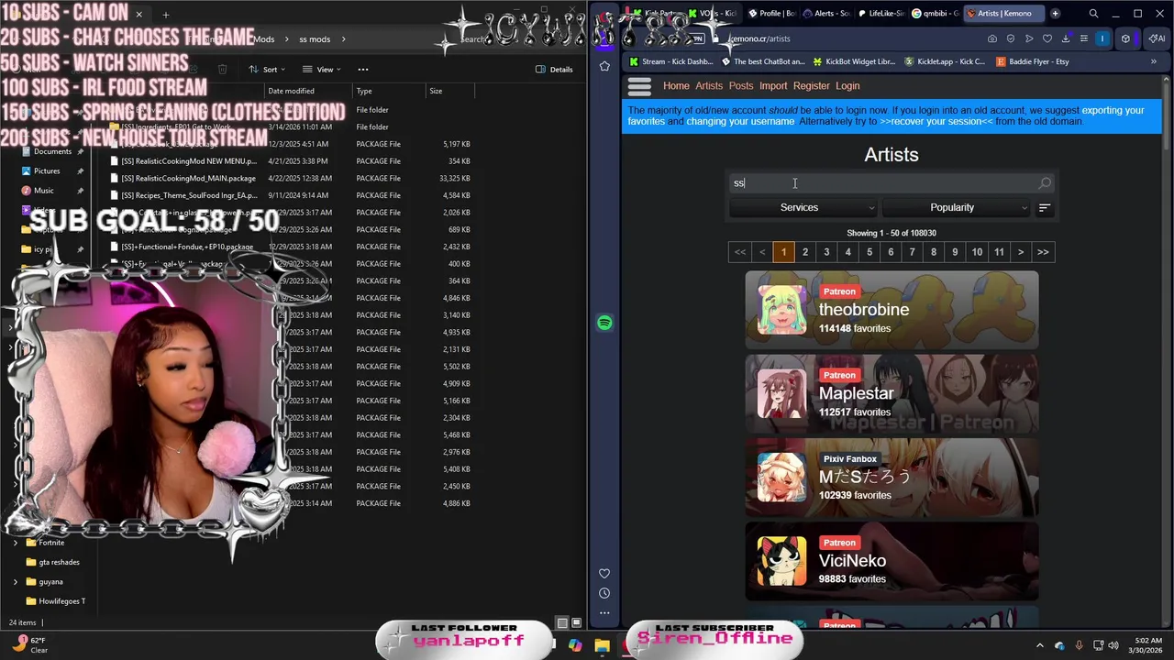Click the Register link

pos(812,86)
